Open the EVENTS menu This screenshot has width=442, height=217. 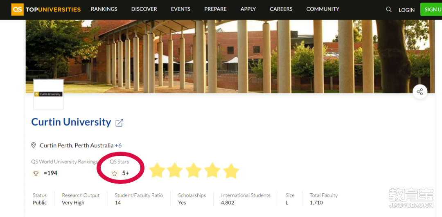181,9
